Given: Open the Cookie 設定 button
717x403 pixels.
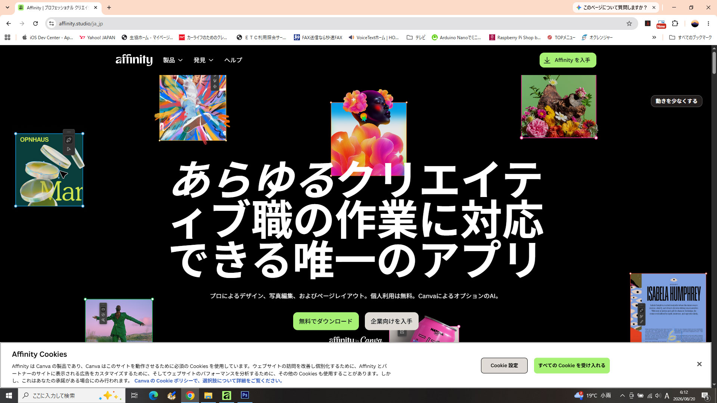Looking at the screenshot, I should 504,366.
